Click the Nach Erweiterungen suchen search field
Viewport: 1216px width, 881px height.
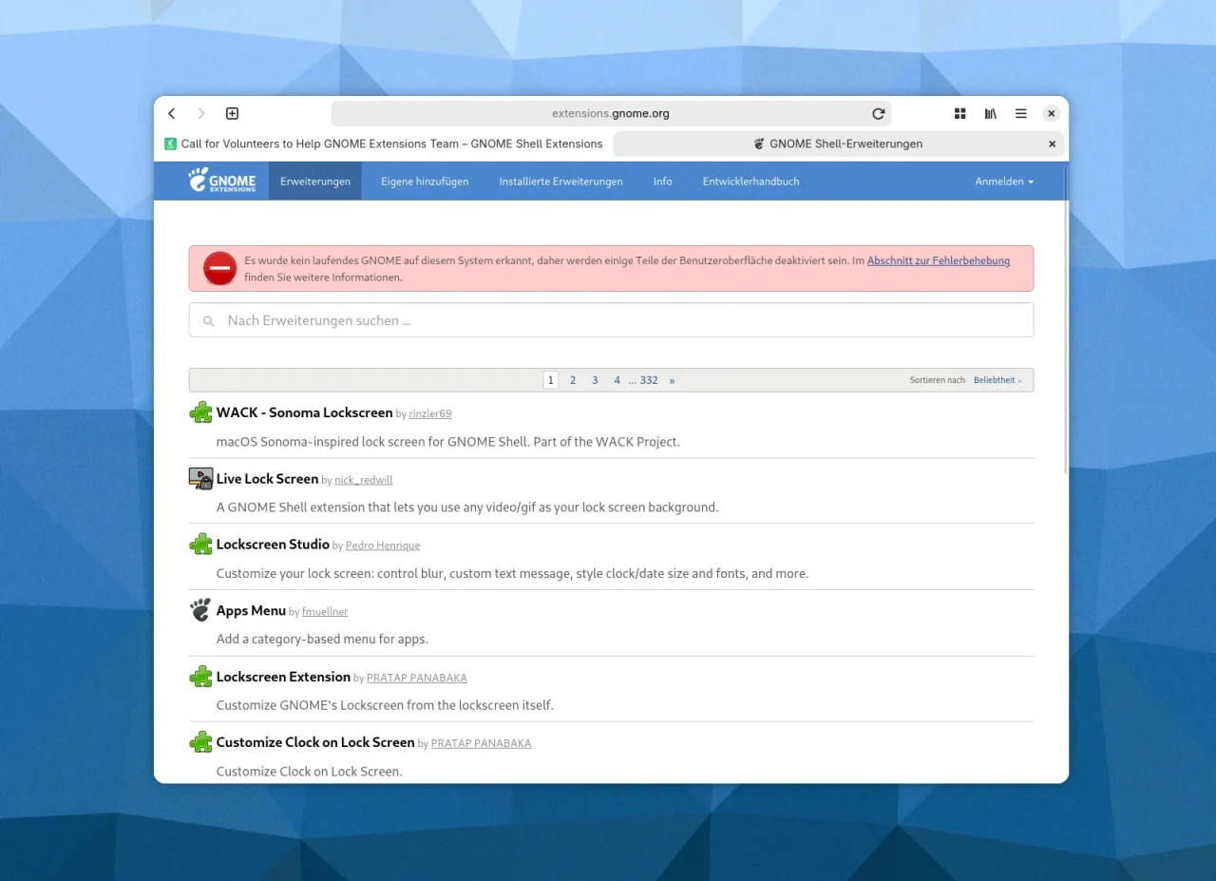pos(611,320)
